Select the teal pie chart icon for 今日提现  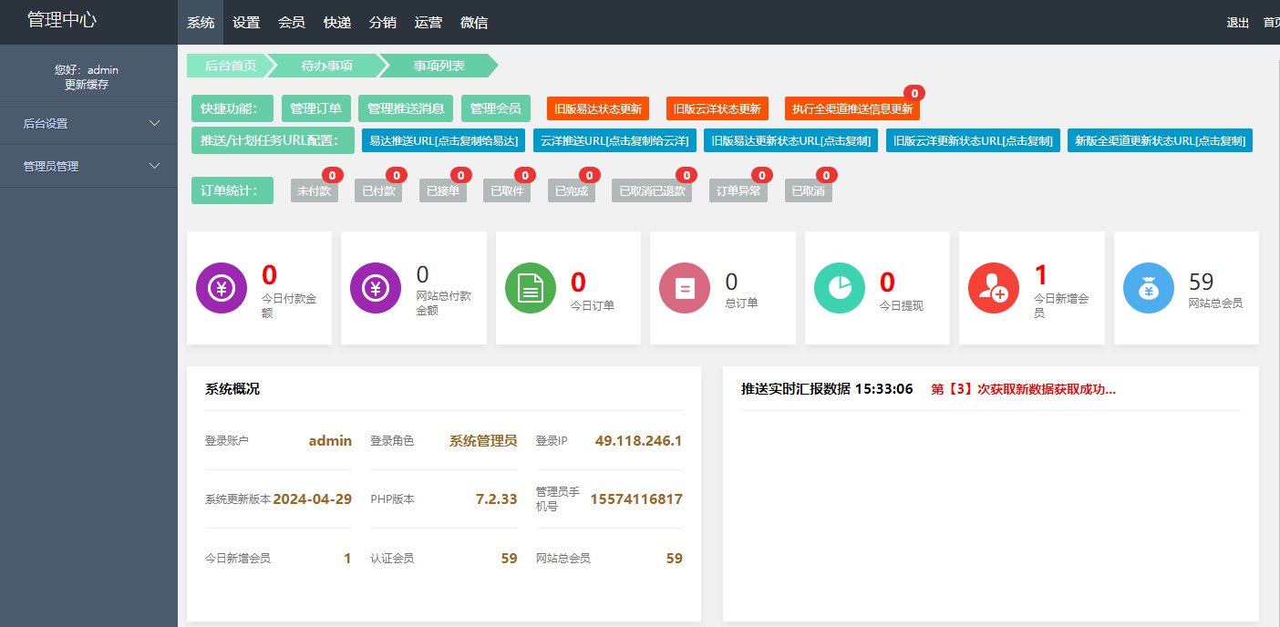point(839,288)
